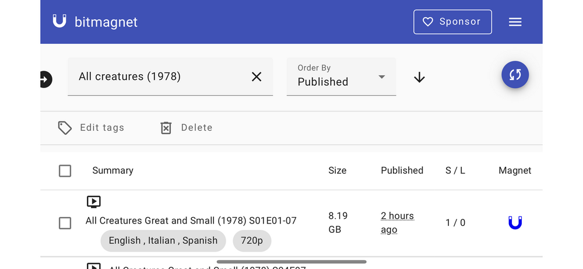Click Delete action
This screenshot has width=583, height=269.
[187, 128]
